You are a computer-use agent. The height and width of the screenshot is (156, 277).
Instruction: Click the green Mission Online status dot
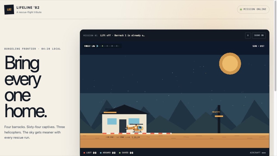(x=241, y=9)
